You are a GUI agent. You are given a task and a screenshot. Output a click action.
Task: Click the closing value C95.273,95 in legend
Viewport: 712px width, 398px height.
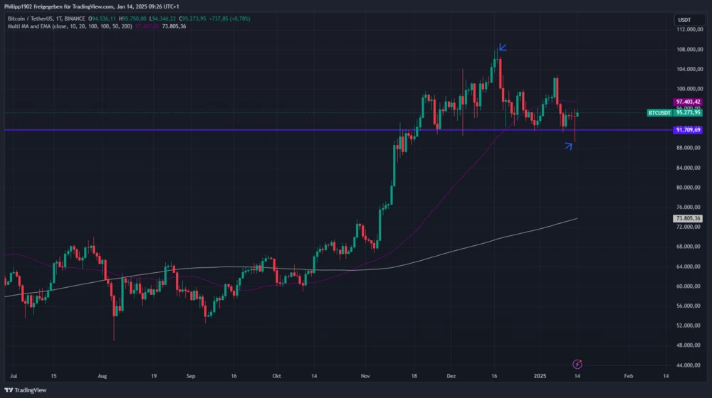pos(192,18)
